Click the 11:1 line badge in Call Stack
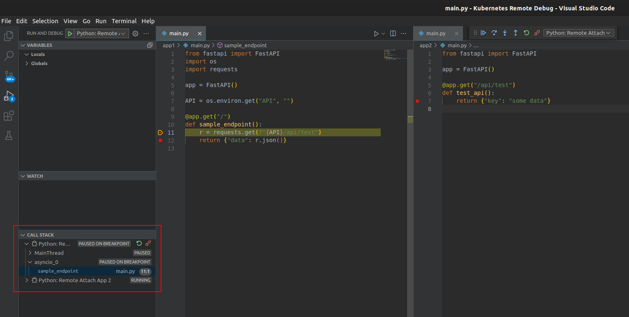 point(145,271)
